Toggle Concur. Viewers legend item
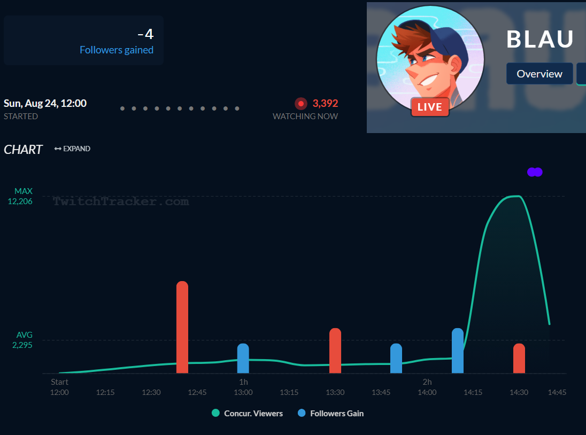Screen dimensions: 586x435 (247, 413)
